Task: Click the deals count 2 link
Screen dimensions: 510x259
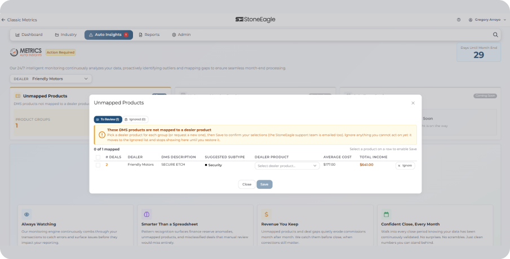Action: (x=107, y=165)
